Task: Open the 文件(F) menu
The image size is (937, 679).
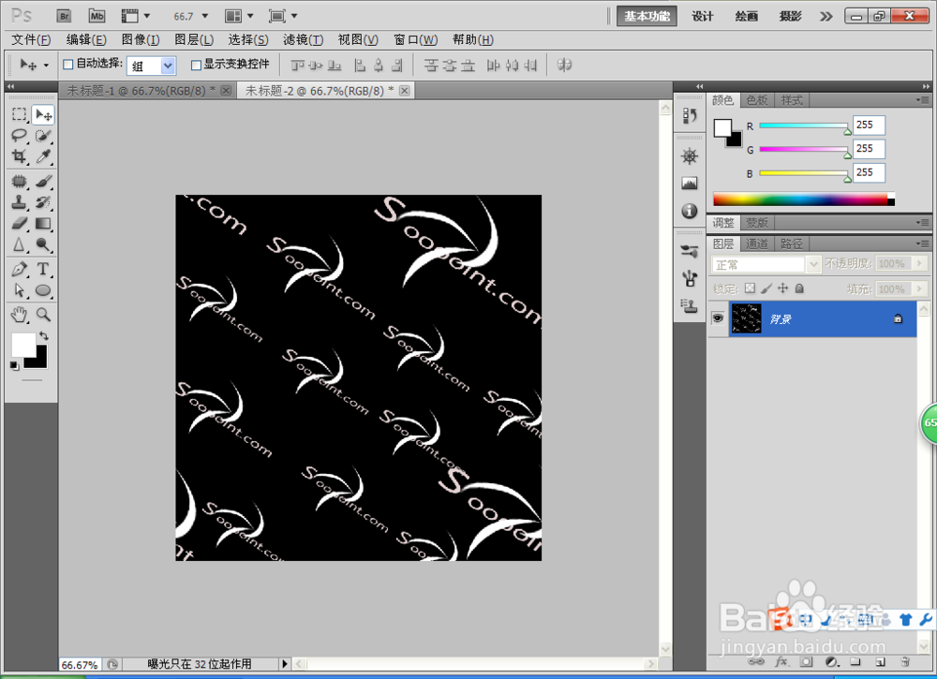Action: [31, 40]
